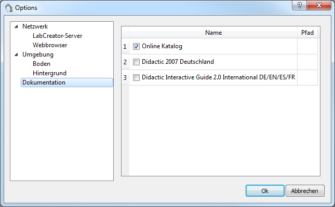Screen dimensions: 335x207
Task: Cancel with the Abbrechen button
Action: pos(305,191)
